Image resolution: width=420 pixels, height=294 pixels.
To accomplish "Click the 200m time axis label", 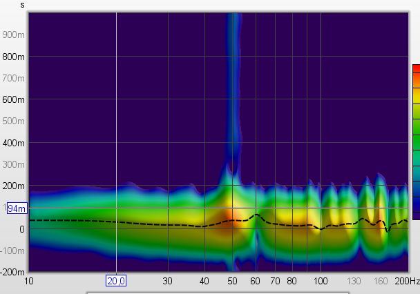I will [13, 186].
